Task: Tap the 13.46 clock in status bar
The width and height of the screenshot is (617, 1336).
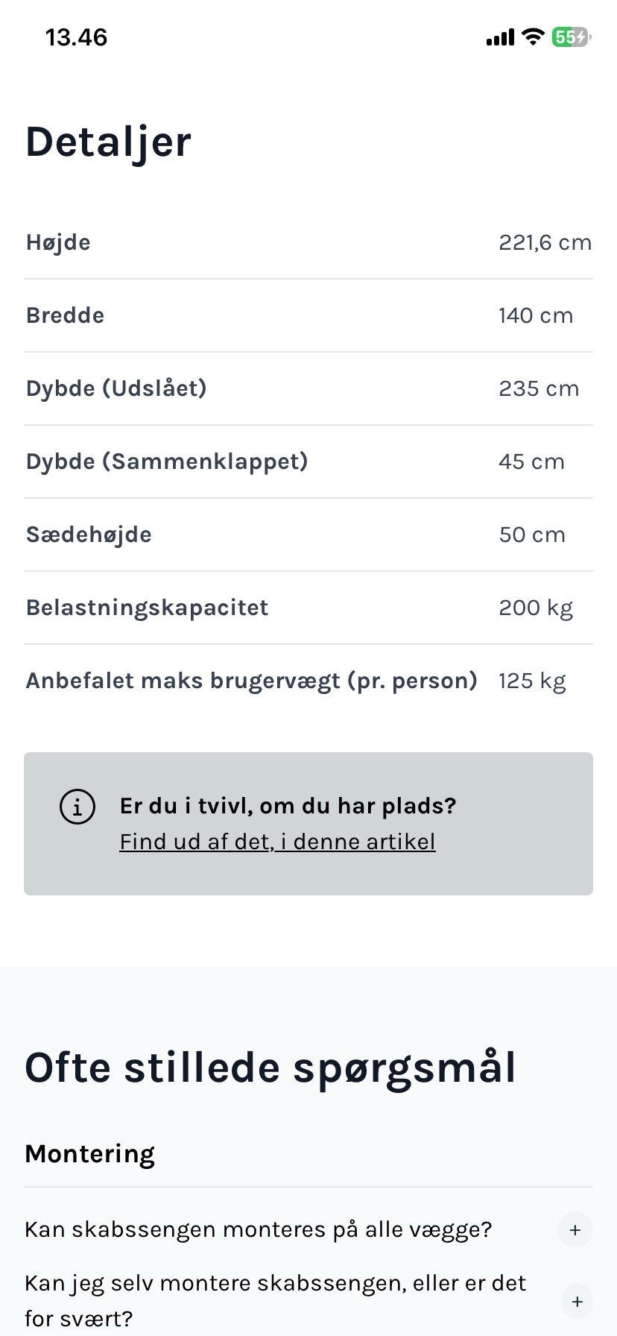Action: (77, 37)
